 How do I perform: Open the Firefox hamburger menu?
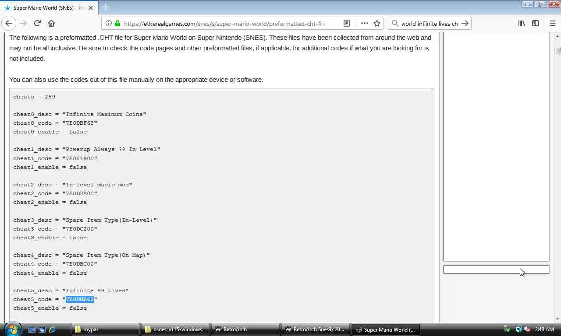pos(552,23)
